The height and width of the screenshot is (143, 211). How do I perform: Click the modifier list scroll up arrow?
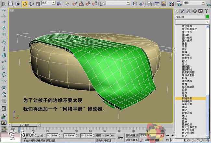[x=207, y=27]
